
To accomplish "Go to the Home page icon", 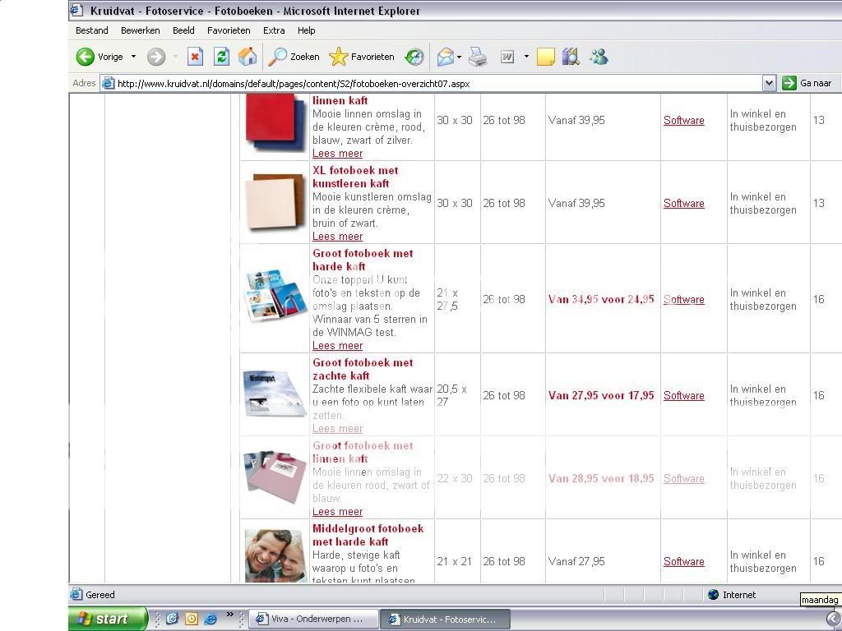I will pos(247,57).
